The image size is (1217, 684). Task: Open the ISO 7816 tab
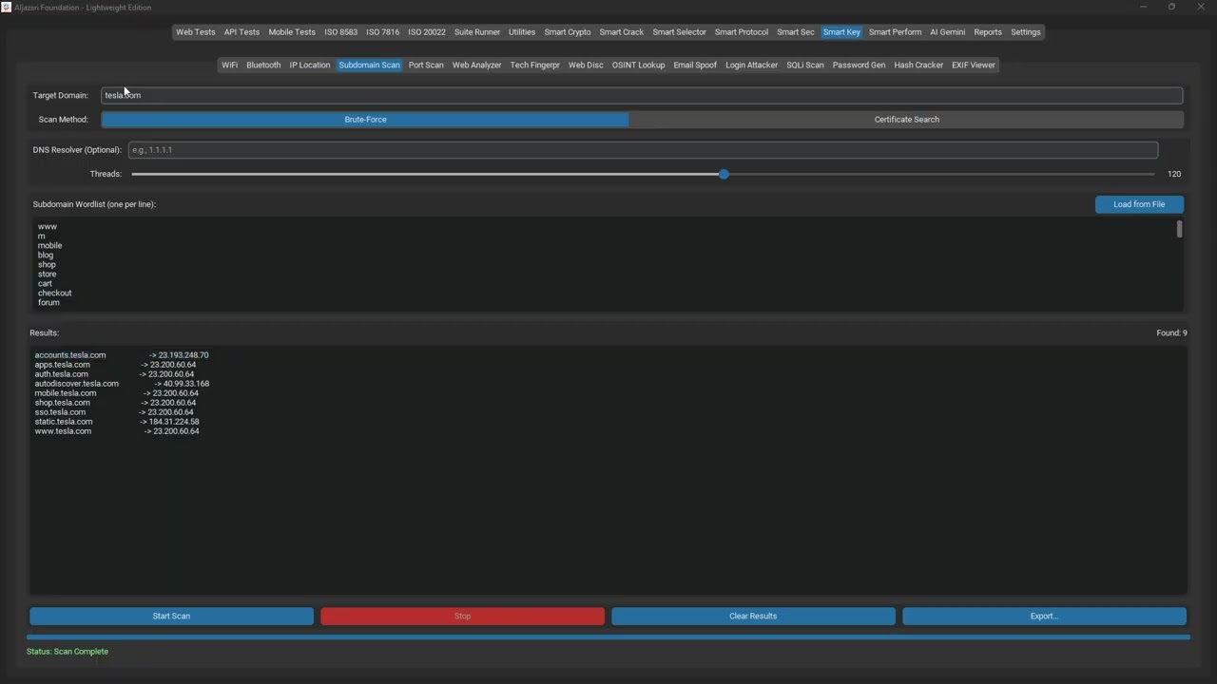(x=383, y=32)
